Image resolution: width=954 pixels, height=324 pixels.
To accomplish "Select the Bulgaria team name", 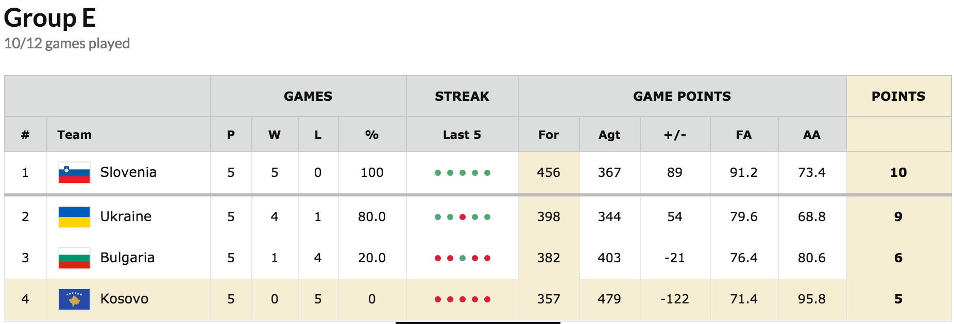I will click(x=127, y=258).
